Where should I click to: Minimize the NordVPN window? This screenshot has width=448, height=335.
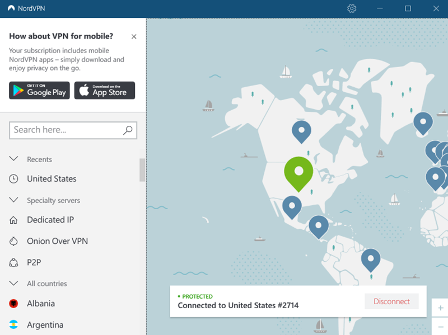tap(380, 8)
